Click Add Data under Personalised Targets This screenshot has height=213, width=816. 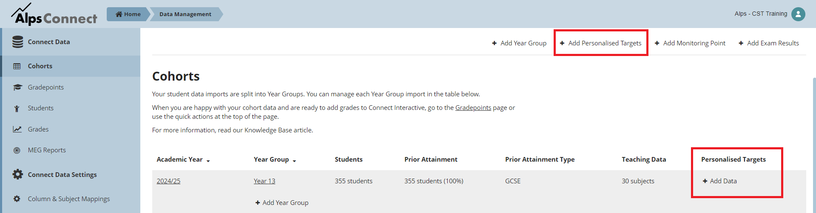pyautogui.click(x=719, y=181)
